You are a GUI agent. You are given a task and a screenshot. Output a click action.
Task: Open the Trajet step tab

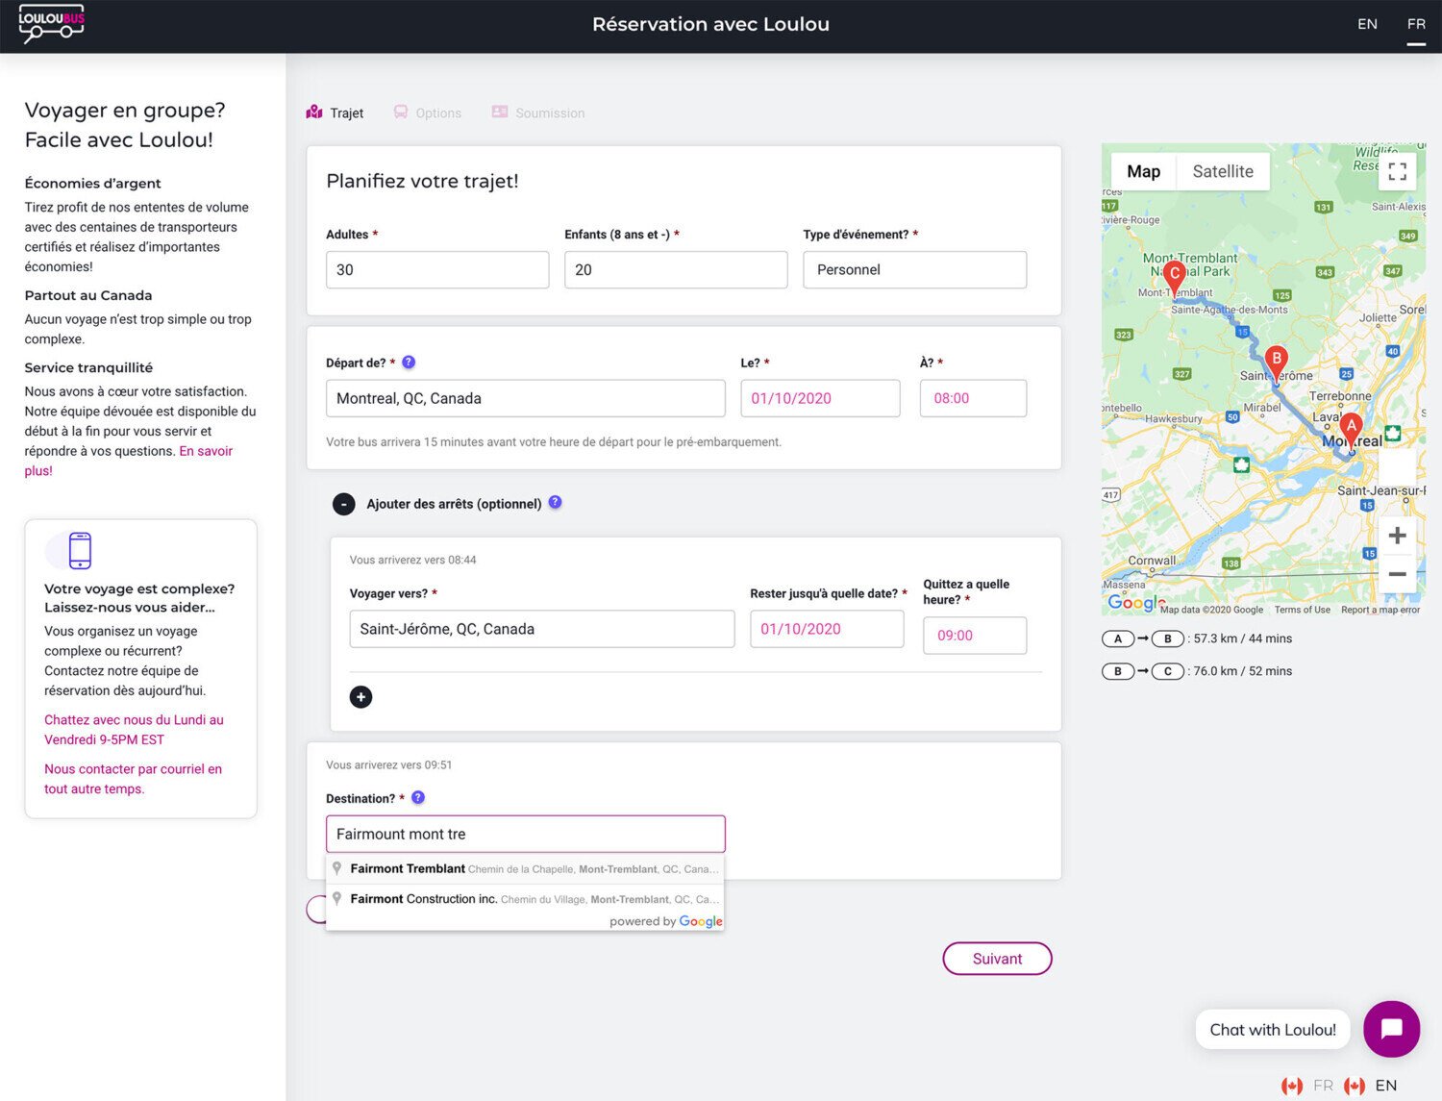tap(335, 113)
